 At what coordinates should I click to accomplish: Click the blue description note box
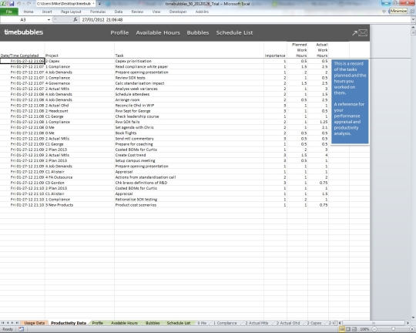pos(350,102)
